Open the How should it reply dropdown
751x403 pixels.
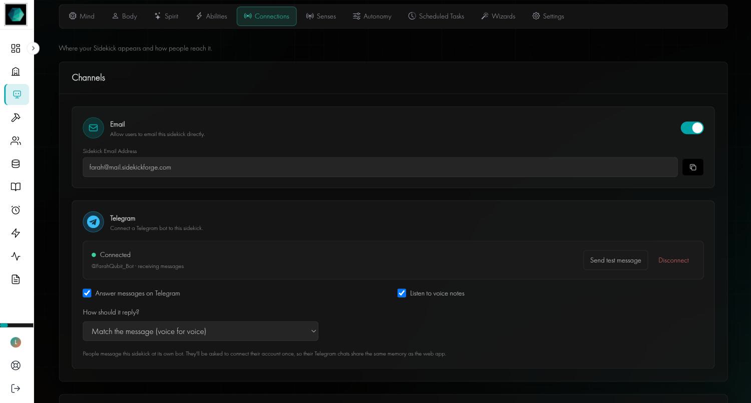[x=200, y=331]
